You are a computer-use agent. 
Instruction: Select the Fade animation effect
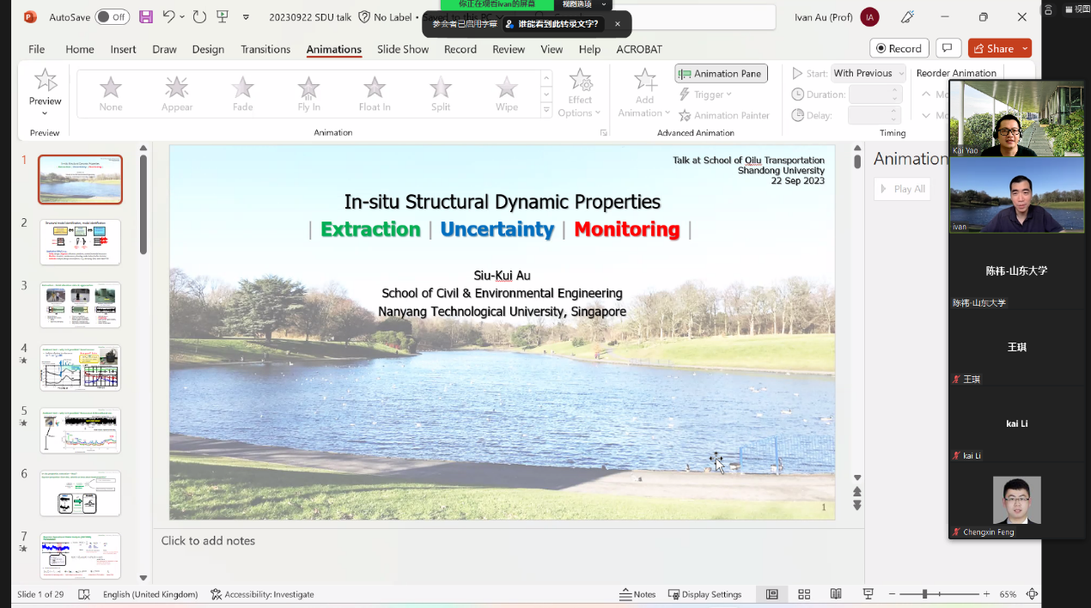243,94
